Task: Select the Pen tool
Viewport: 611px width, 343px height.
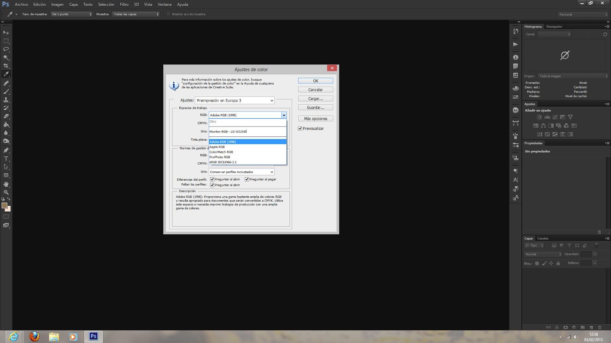Action: [6, 150]
